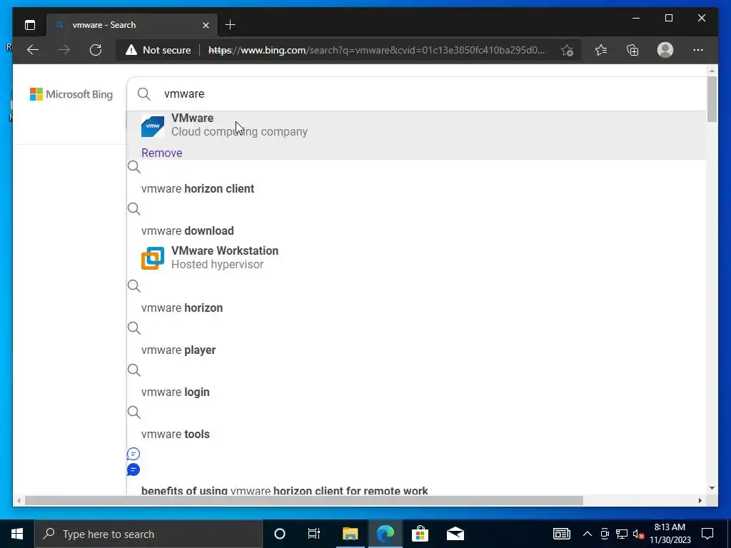Open Task View from the taskbar
This screenshot has height=548, width=731.
(314, 534)
